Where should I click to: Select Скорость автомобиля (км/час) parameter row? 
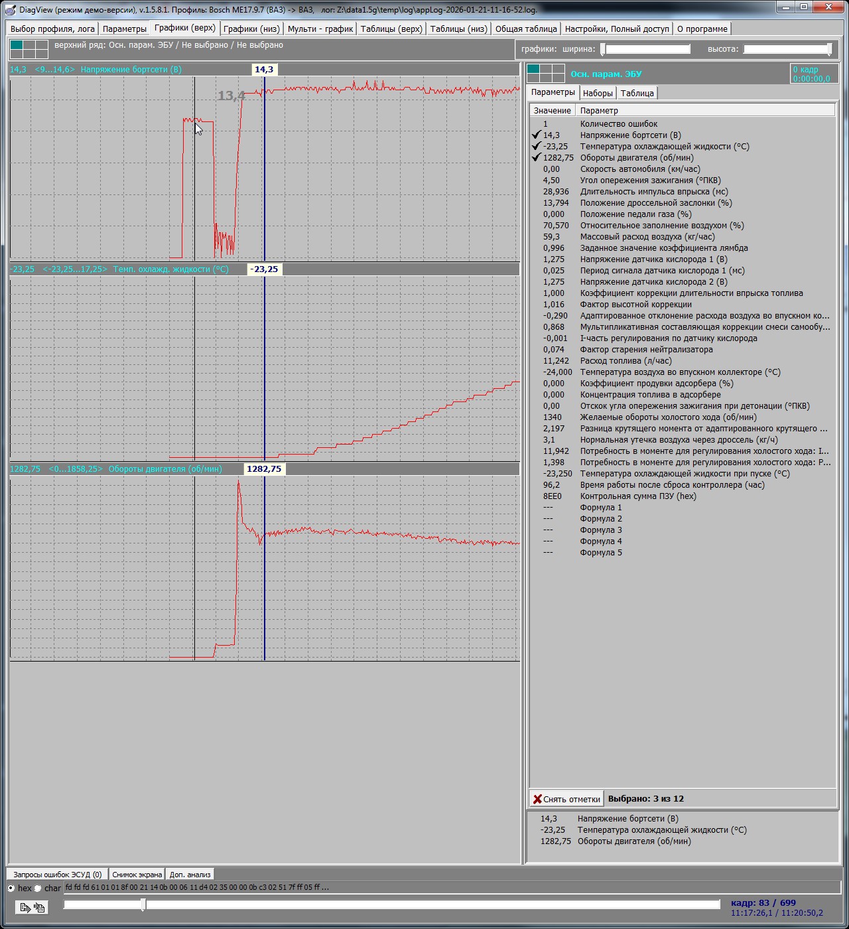coord(639,169)
